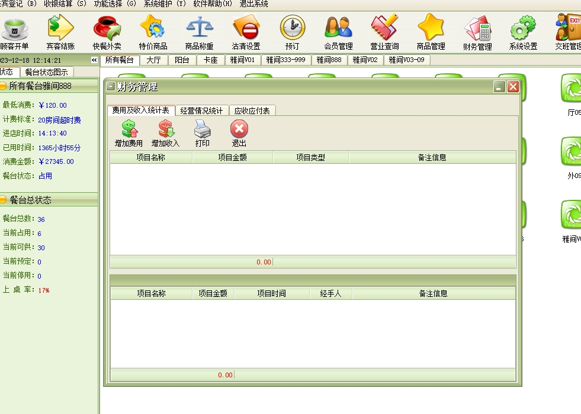
Task: Click the red 退出 exit icon
Action: pos(239,134)
